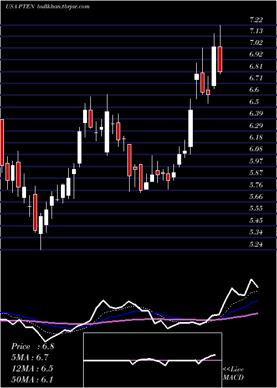Click the 5.87 price axis label
The image size is (277, 388).
pyautogui.click(x=256, y=173)
